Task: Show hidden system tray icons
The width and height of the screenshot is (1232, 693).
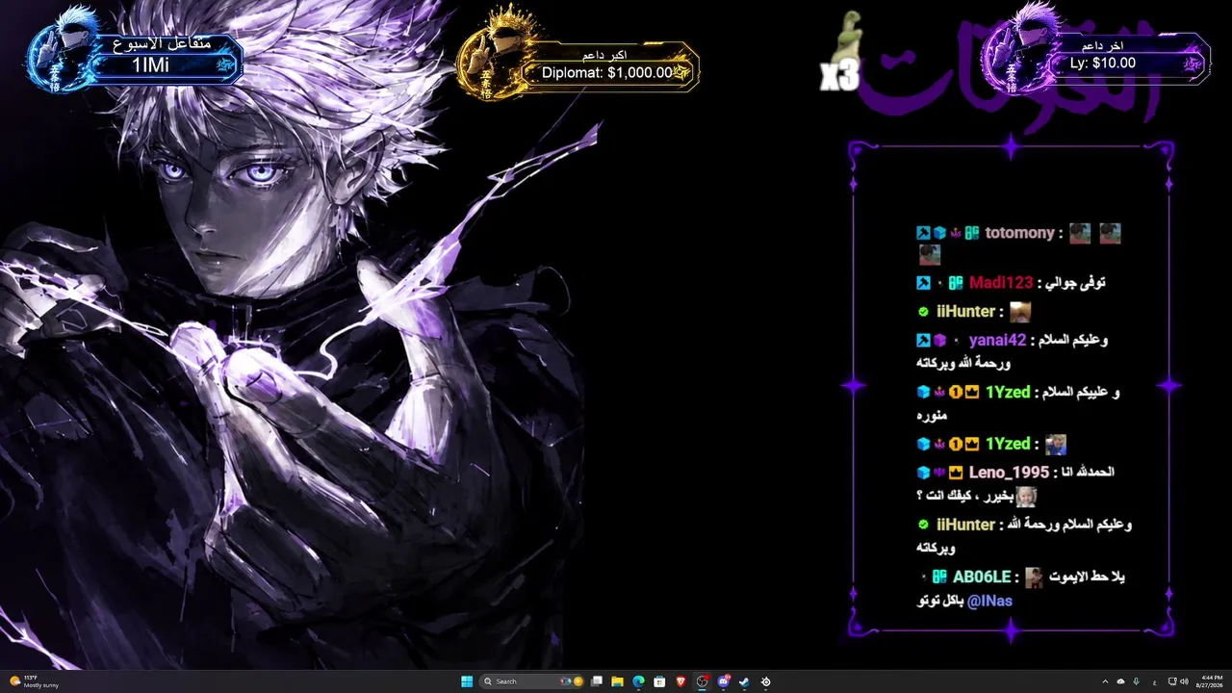Action: point(1105,681)
